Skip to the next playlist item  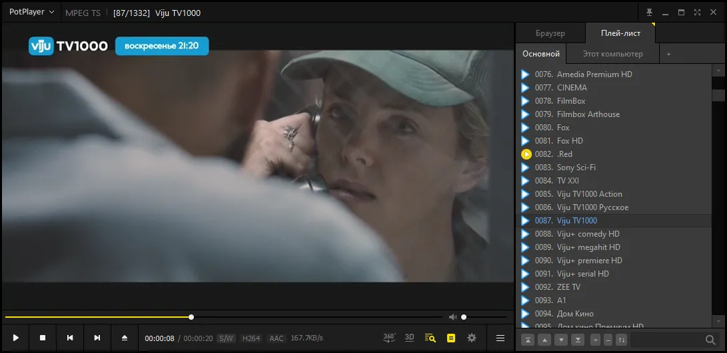click(x=97, y=338)
